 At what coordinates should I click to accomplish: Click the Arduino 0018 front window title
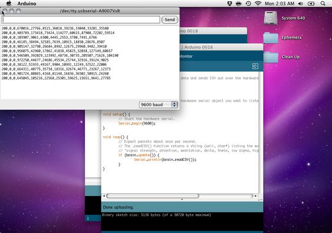point(198,47)
